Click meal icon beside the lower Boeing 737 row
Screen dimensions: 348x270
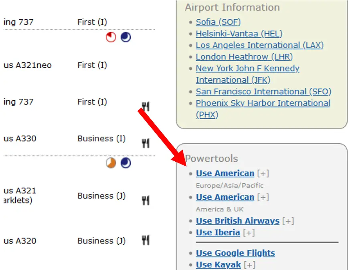(146, 106)
